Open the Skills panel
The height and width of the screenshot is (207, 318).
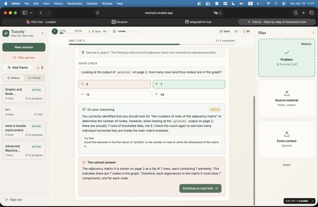(x=225, y=32)
